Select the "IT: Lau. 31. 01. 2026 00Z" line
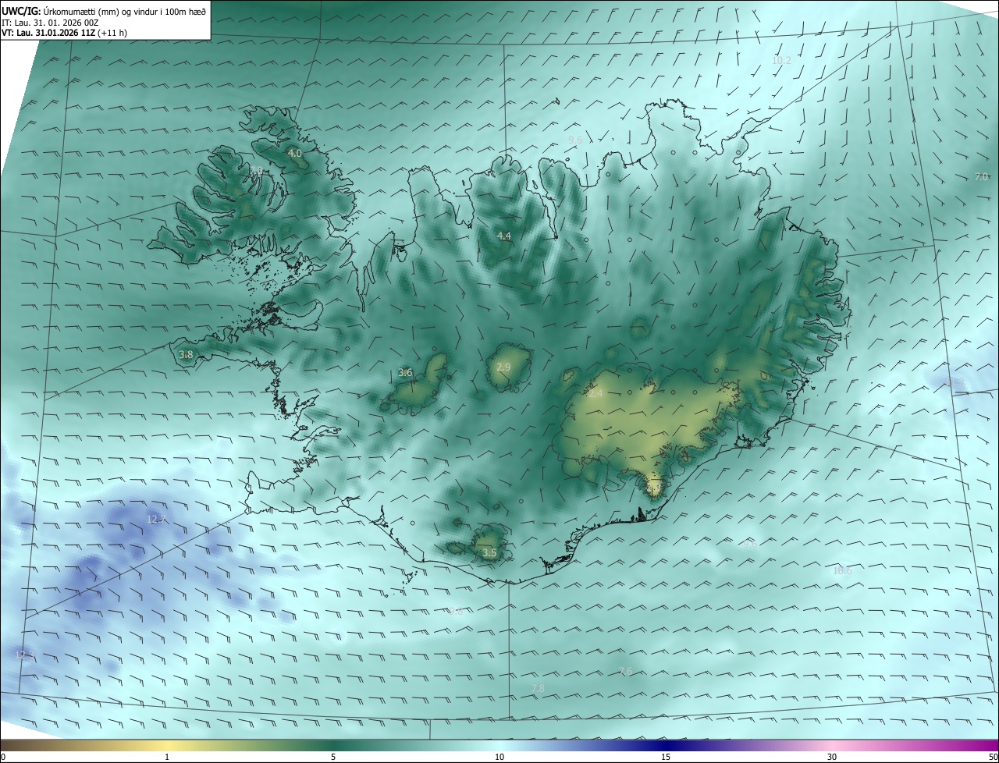This screenshot has width=999, height=763. click(50, 23)
